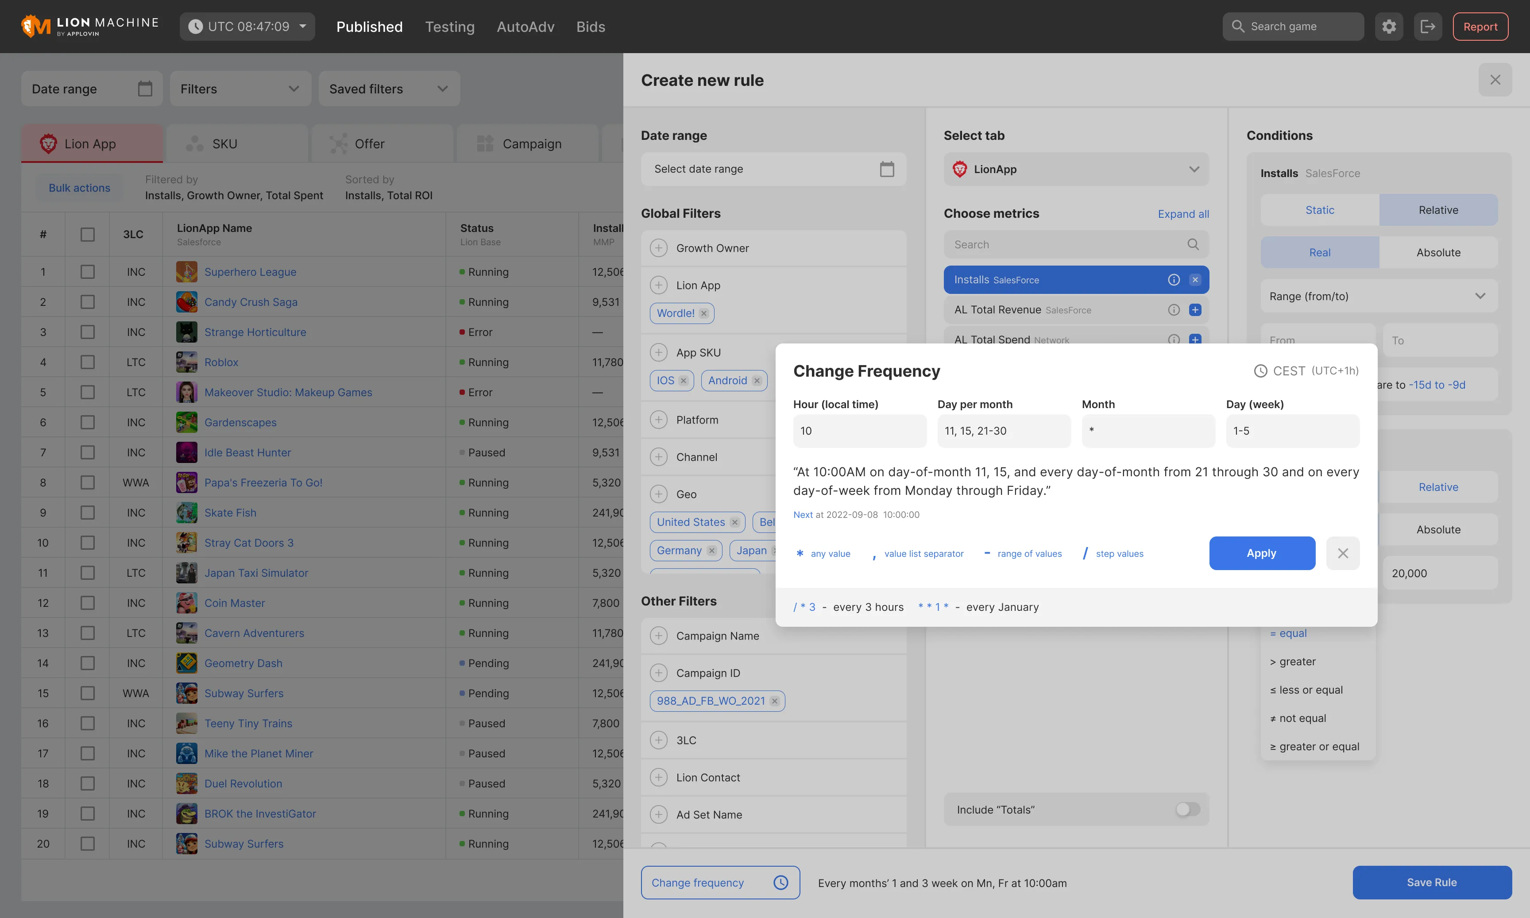Open info icon on Installs SalesForce metric
1530x918 pixels.
tap(1174, 280)
